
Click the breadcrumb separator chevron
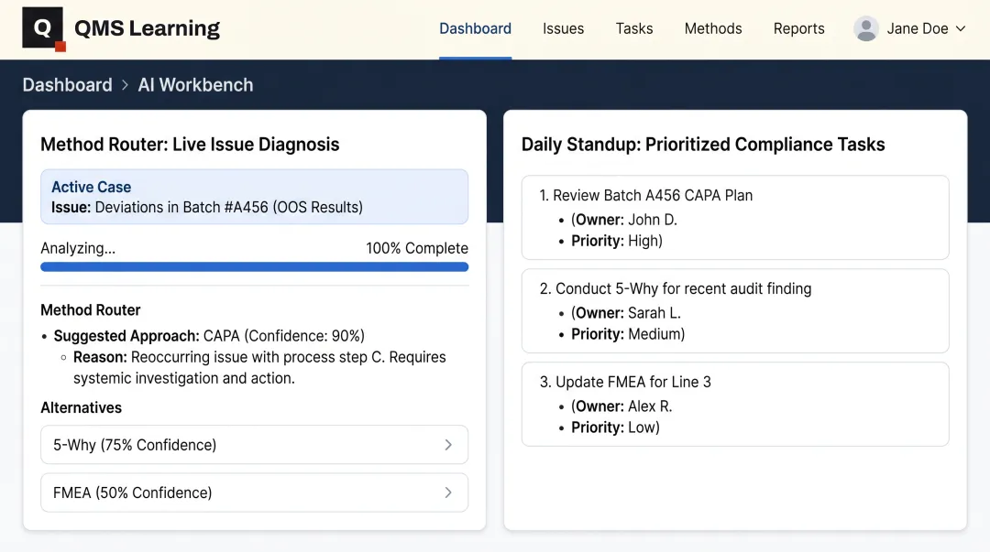(125, 85)
